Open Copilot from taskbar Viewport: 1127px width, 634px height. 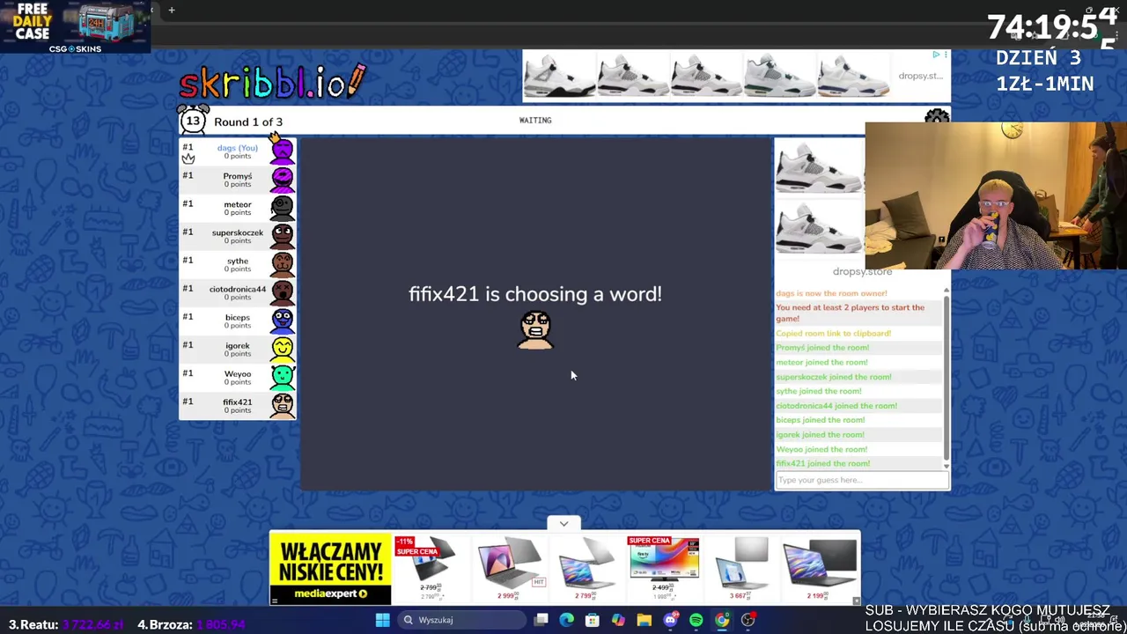(618, 620)
